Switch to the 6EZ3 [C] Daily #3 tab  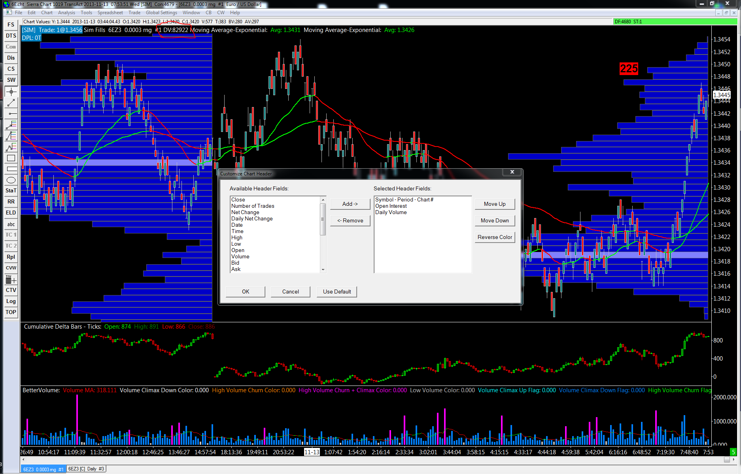click(x=86, y=469)
